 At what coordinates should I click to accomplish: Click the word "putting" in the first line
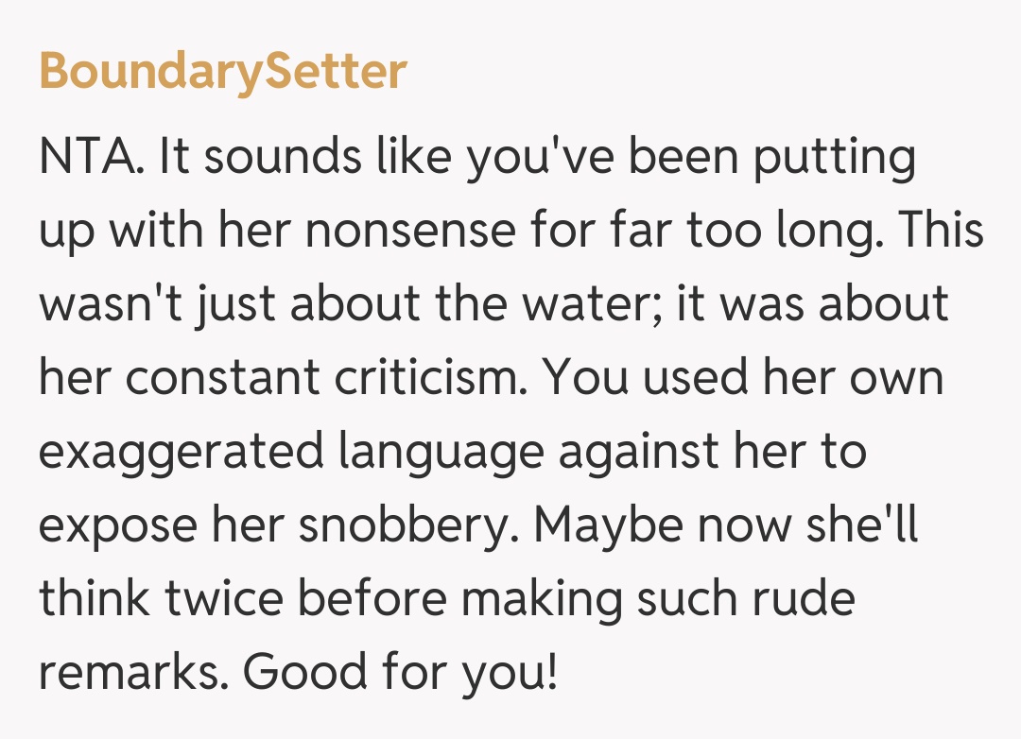(x=835, y=156)
